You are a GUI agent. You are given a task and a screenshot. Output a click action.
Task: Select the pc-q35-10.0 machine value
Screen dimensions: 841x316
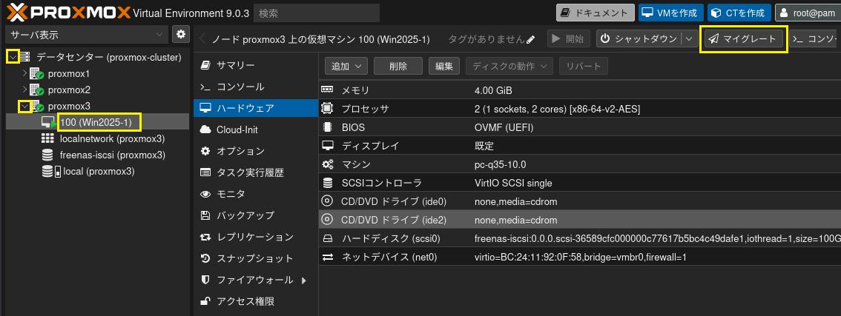coord(501,164)
